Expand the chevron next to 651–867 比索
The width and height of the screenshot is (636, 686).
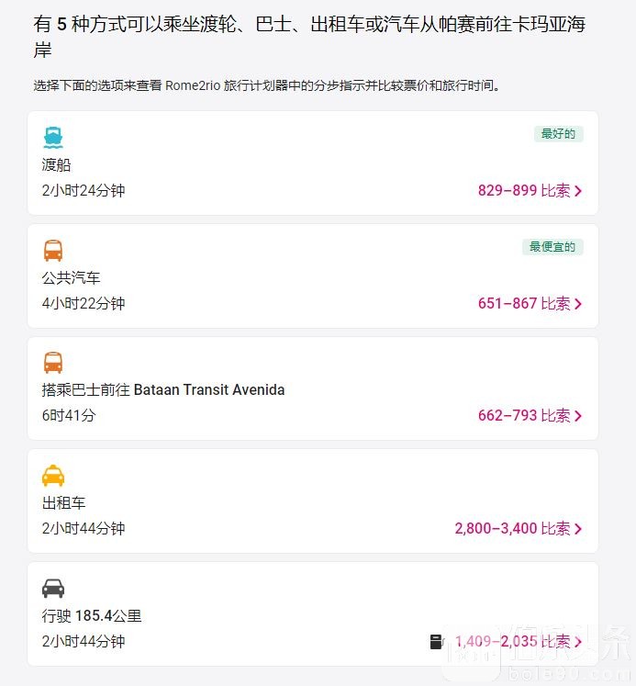point(578,304)
